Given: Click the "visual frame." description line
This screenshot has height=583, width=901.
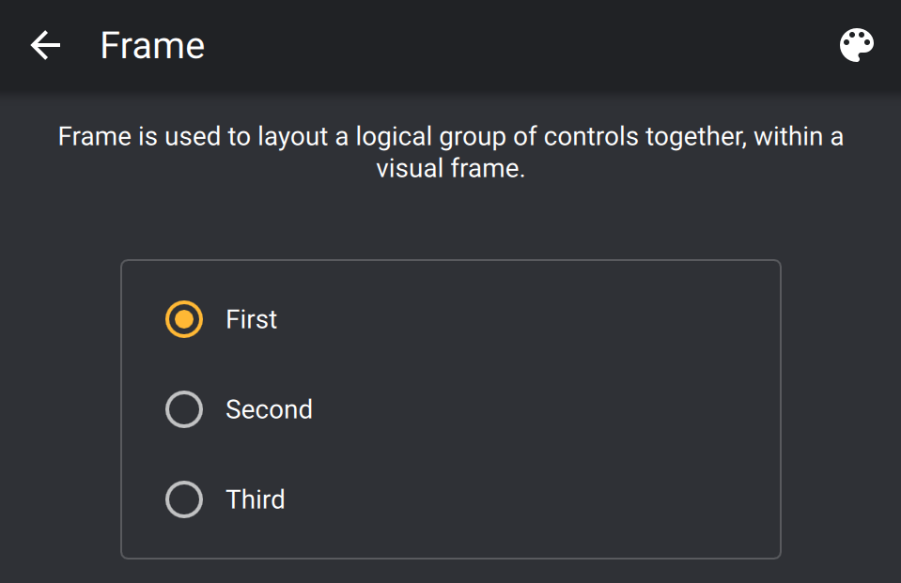Looking at the screenshot, I should 450,170.
